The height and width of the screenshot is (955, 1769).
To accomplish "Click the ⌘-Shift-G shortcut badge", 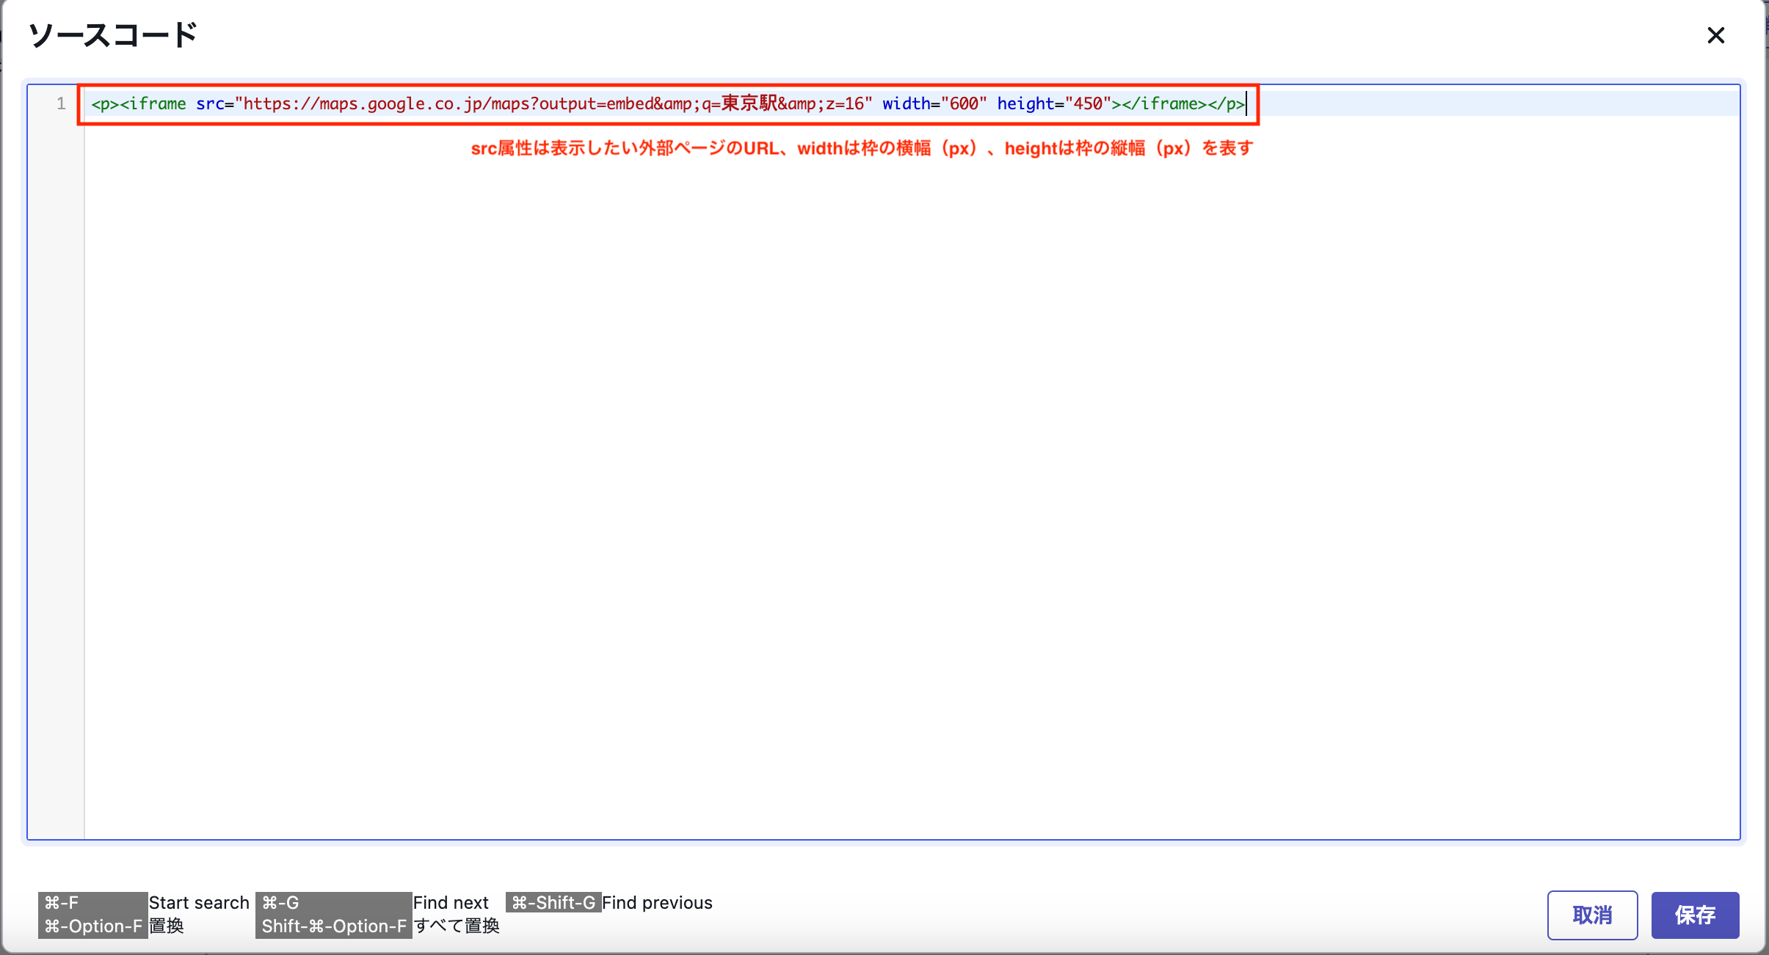I will [553, 903].
